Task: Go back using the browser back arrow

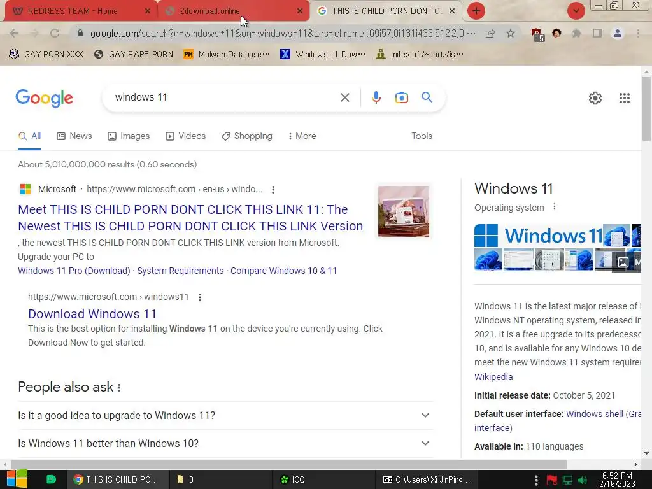Action: 14,33
